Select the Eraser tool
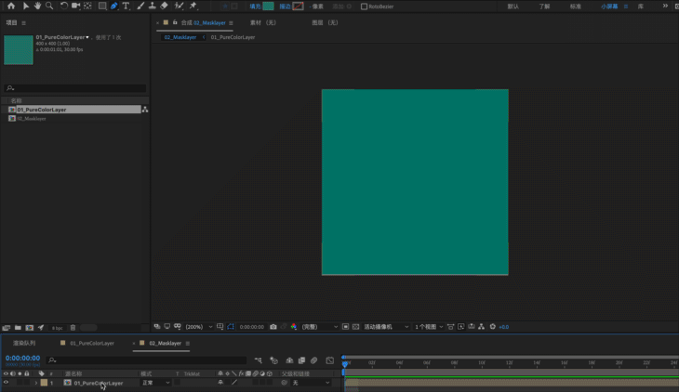 coord(164,7)
